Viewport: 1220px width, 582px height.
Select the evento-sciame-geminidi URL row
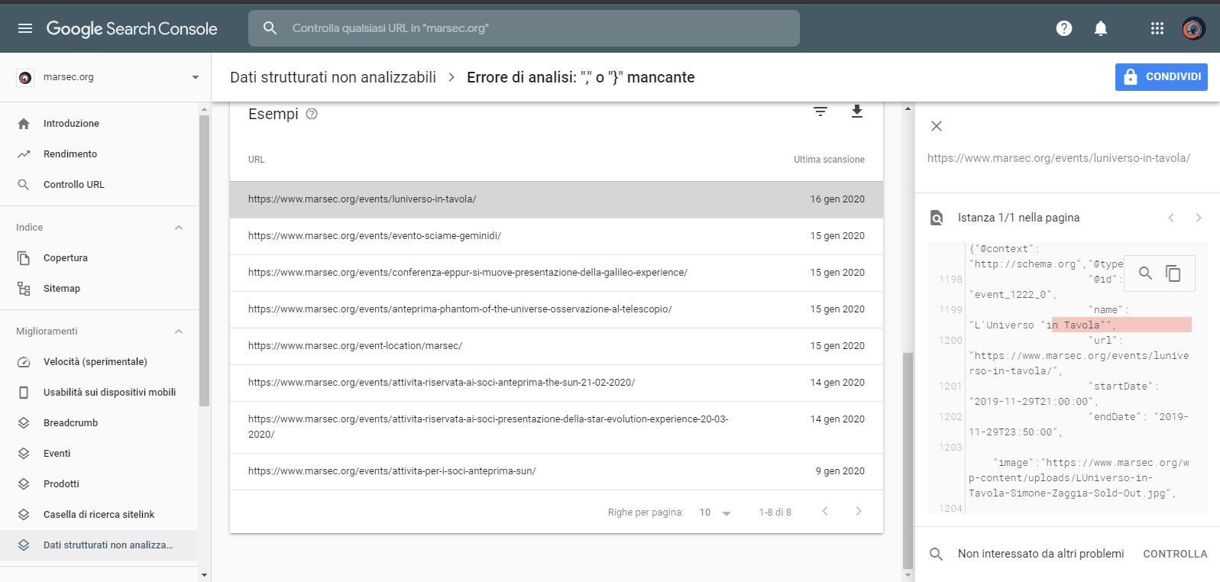coord(374,236)
